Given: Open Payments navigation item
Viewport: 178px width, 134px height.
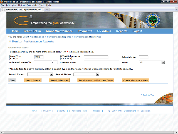Looking at the screenshot, I should coord(85,31).
